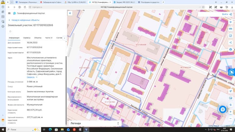
Task: Click the browser back arrow
Action: click(9, 7)
